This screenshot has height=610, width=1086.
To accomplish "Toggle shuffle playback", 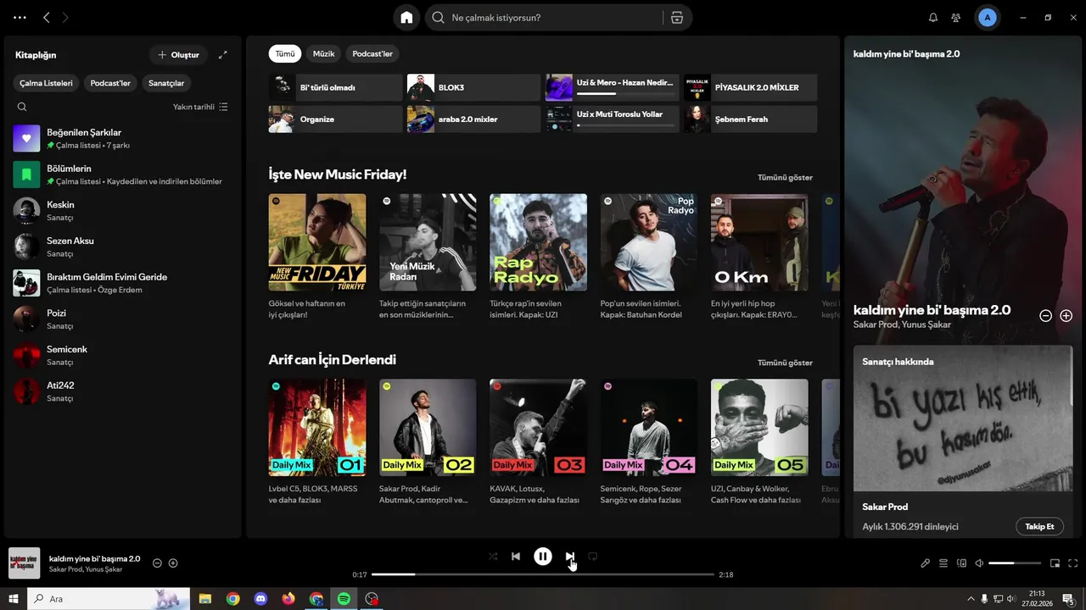I will (493, 557).
